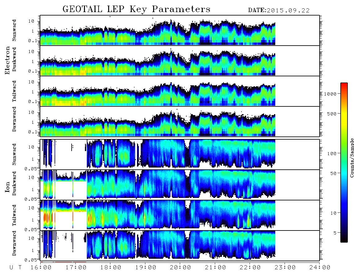Click the 24:00 time tick label

coord(320,268)
